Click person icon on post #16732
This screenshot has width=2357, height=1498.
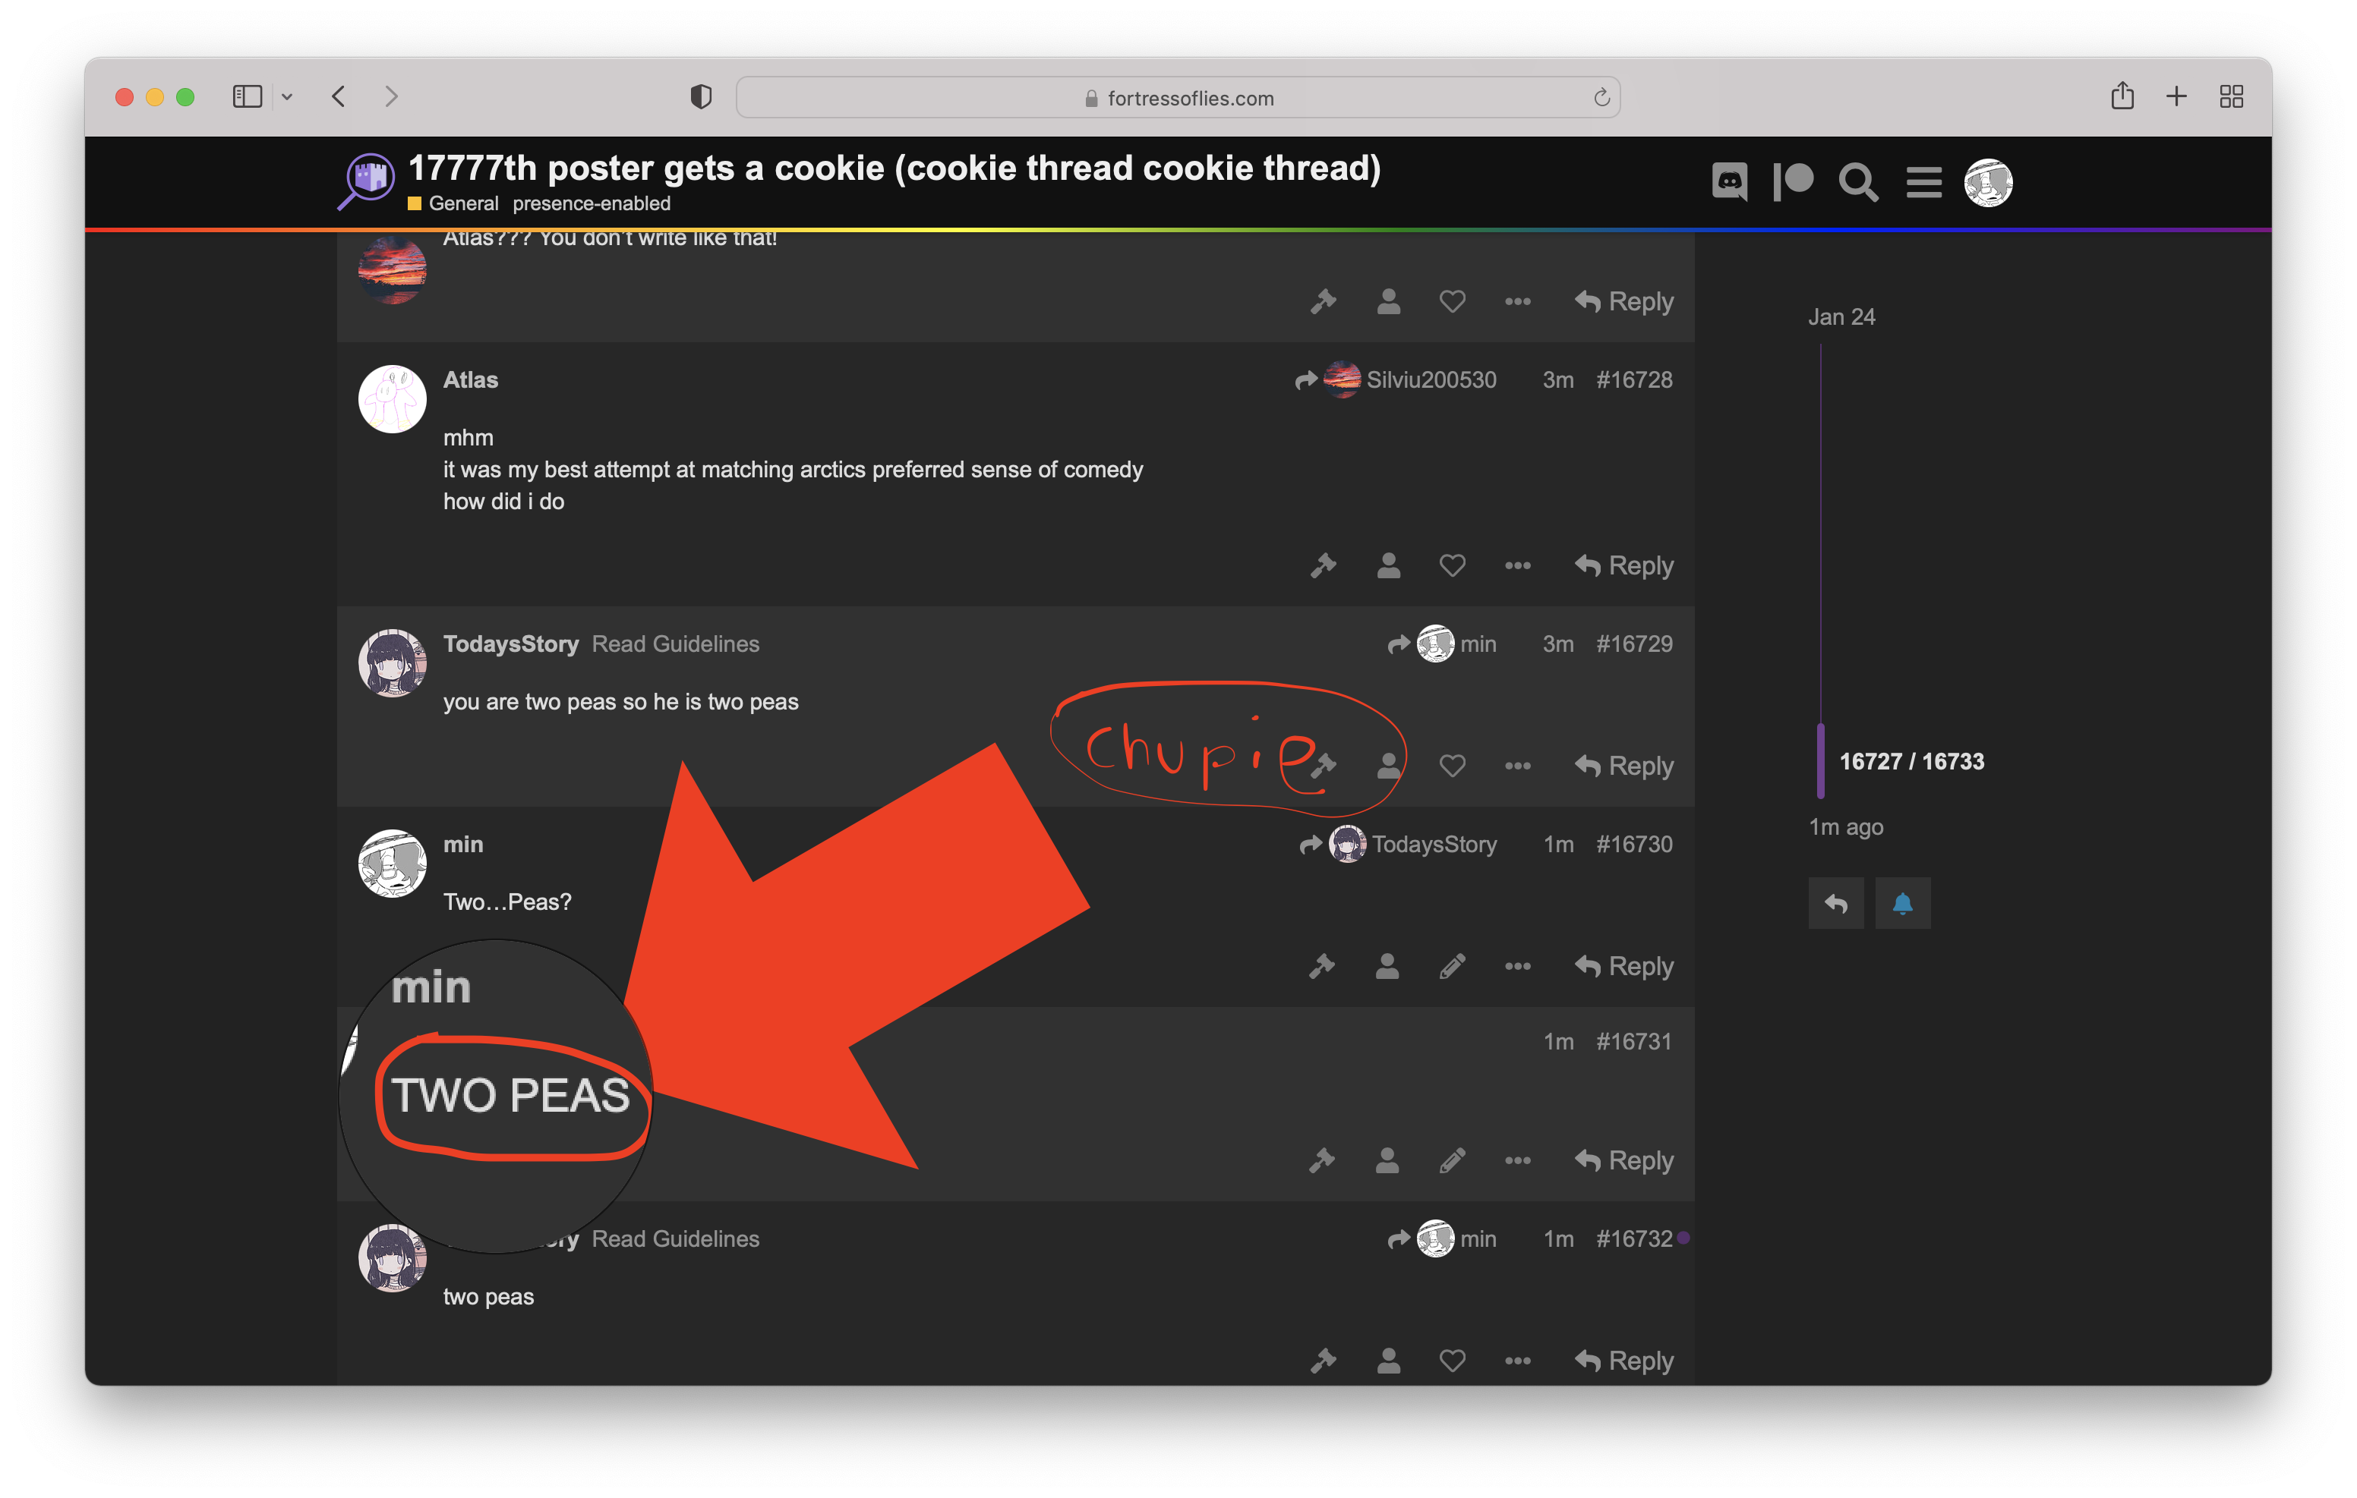(x=1388, y=1360)
